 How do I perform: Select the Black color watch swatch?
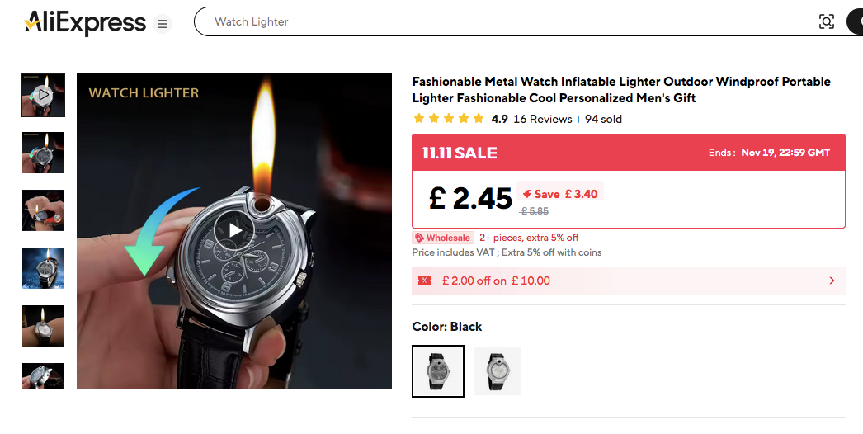(438, 371)
